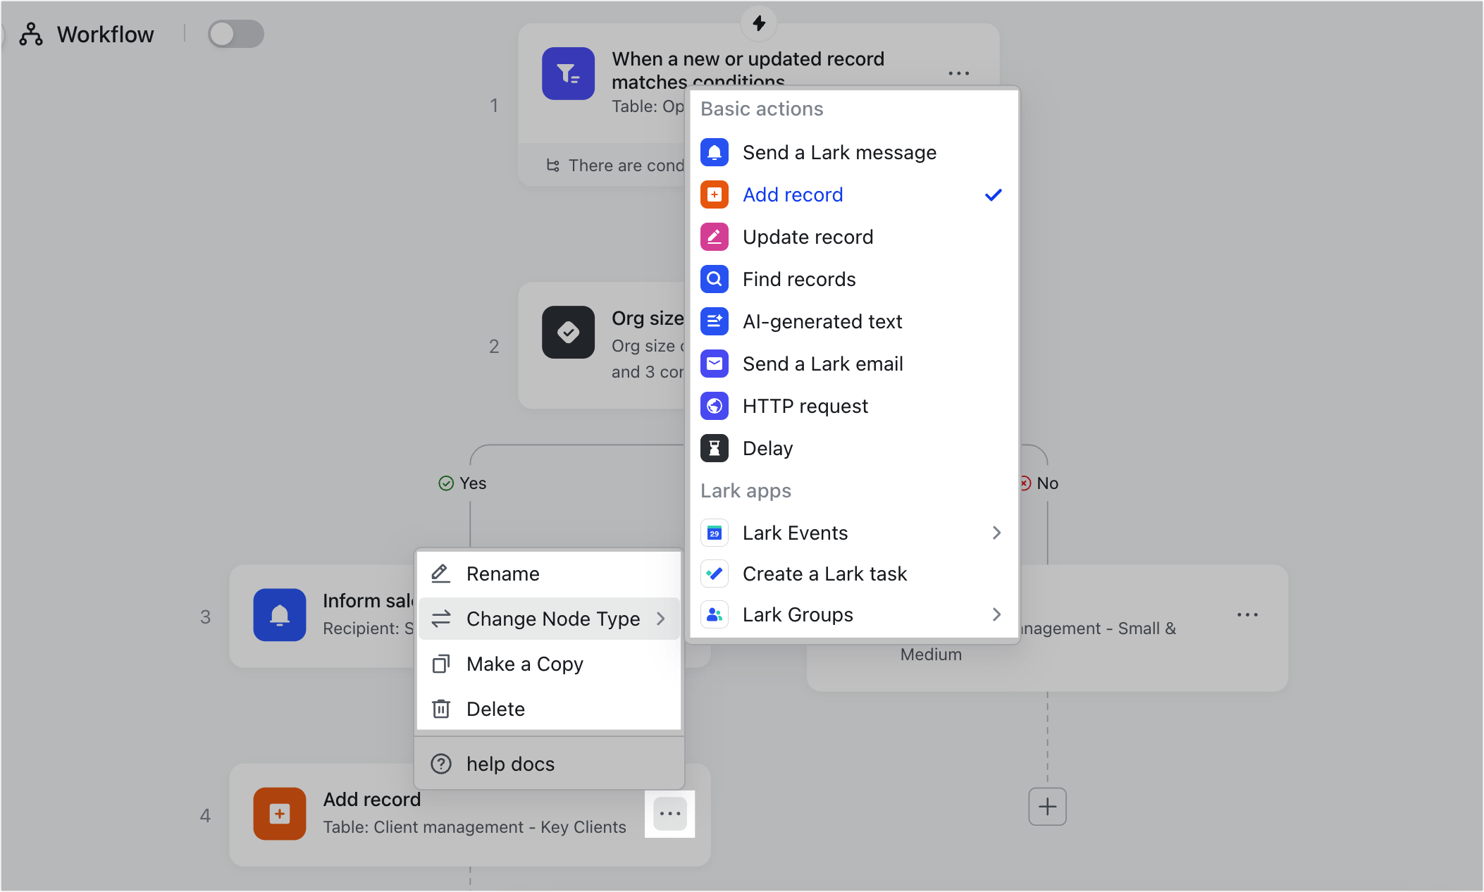Click the Workflow title text
This screenshot has height=892, width=1484.
click(105, 35)
